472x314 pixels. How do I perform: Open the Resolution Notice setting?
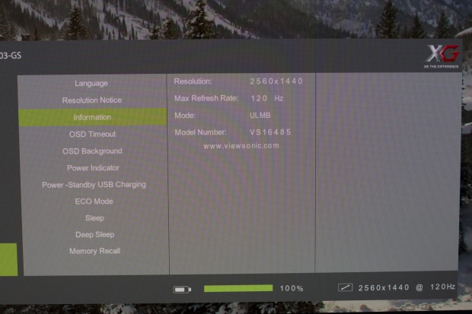pos(91,100)
